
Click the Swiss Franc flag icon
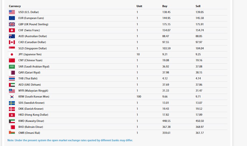click(x=12, y=30)
